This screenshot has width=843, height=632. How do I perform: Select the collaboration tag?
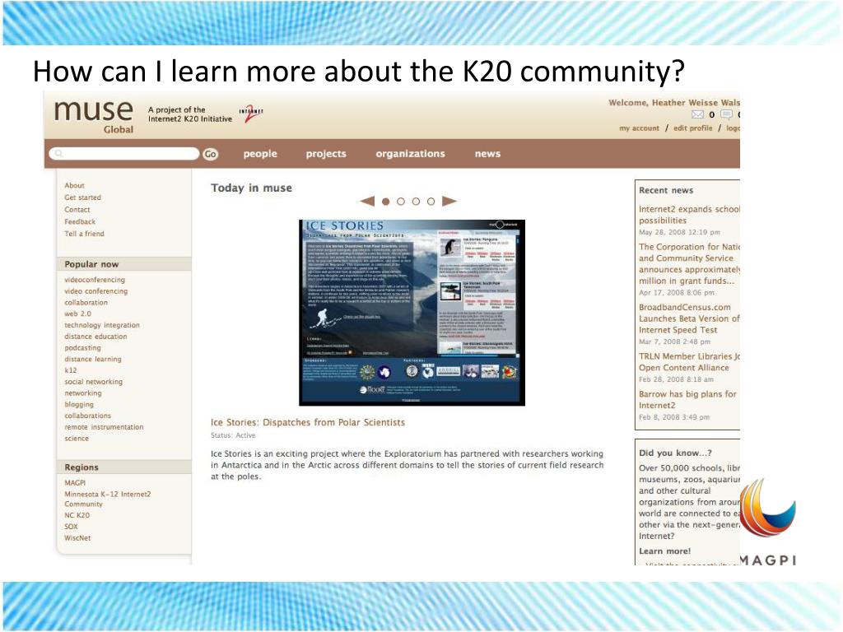point(86,303)
